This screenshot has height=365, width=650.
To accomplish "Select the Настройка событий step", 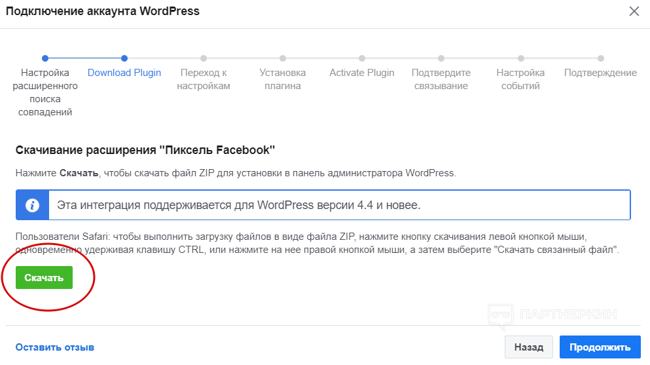I will pos(520,79).
